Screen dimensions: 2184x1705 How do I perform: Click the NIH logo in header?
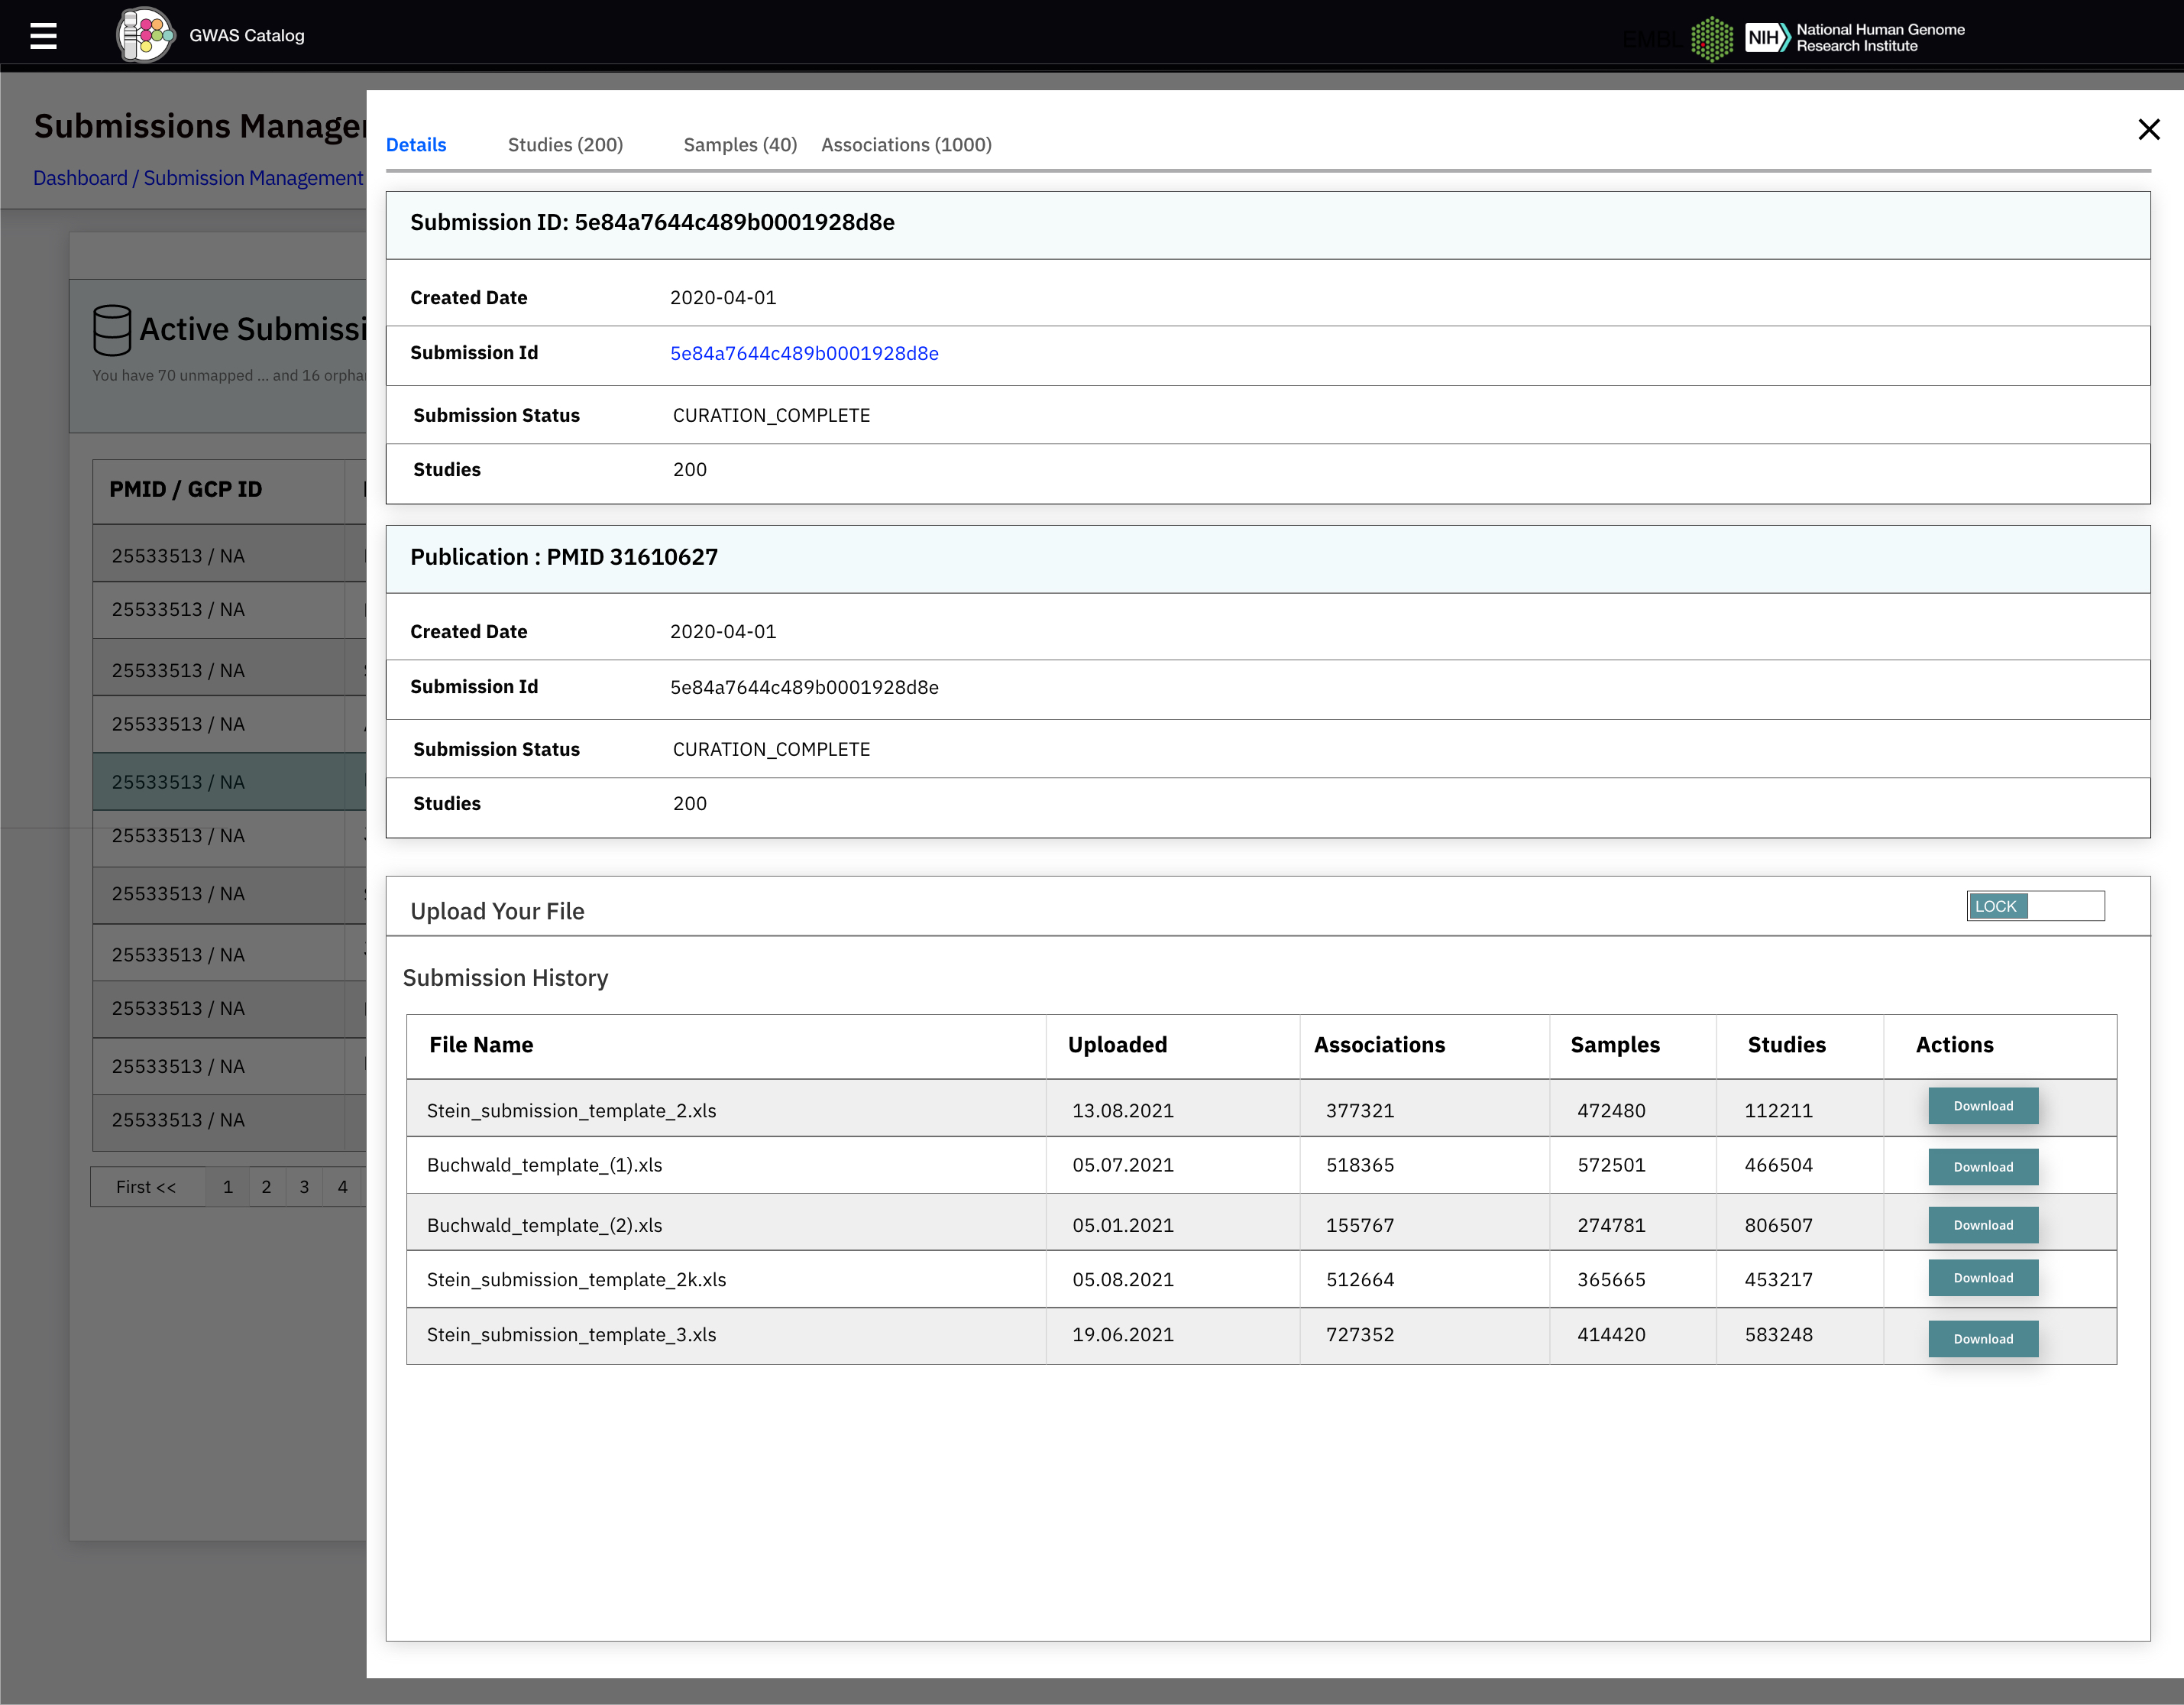tap(1767, 37)
